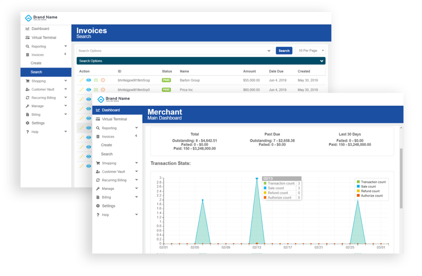Toggle the eye view icon on the first invoice
422x276 pixels.
point(88,80)
